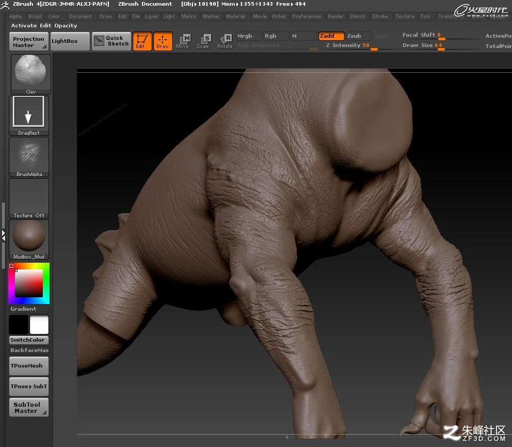The width and height of the screenshot is (512, 447).
Task: Click the SwitchColor button
Action: [x=29, y=340]
